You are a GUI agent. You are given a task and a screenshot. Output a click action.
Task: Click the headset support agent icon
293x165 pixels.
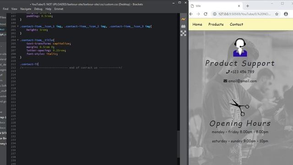tap(240, 47)
